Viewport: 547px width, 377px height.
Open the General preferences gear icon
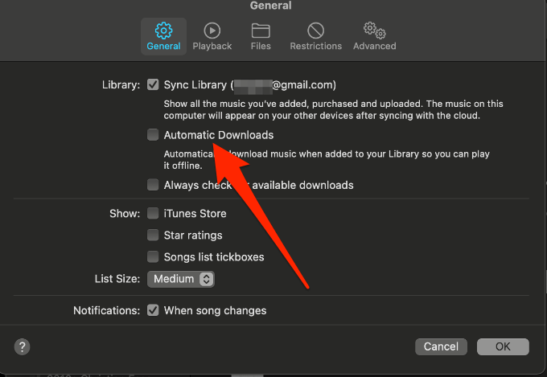[x=163, y=31]
